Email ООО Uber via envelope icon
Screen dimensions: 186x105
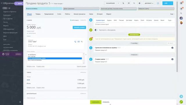78,42
